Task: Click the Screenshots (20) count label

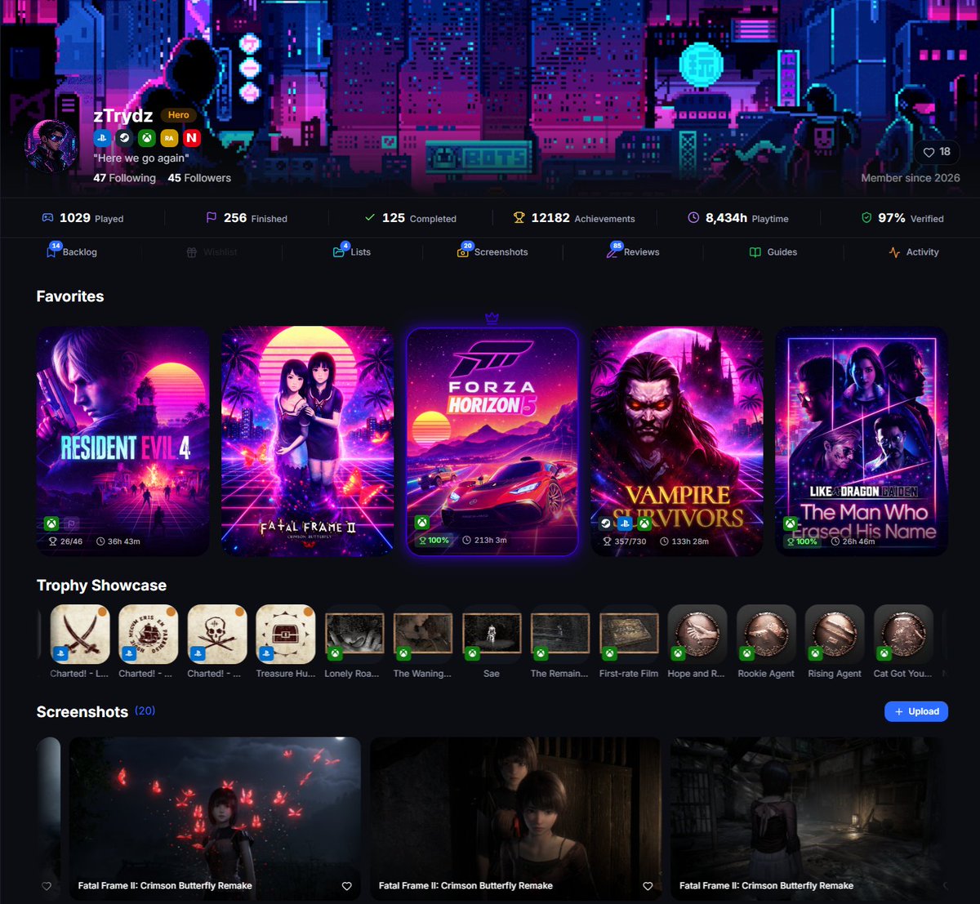Action: (145, 710)
